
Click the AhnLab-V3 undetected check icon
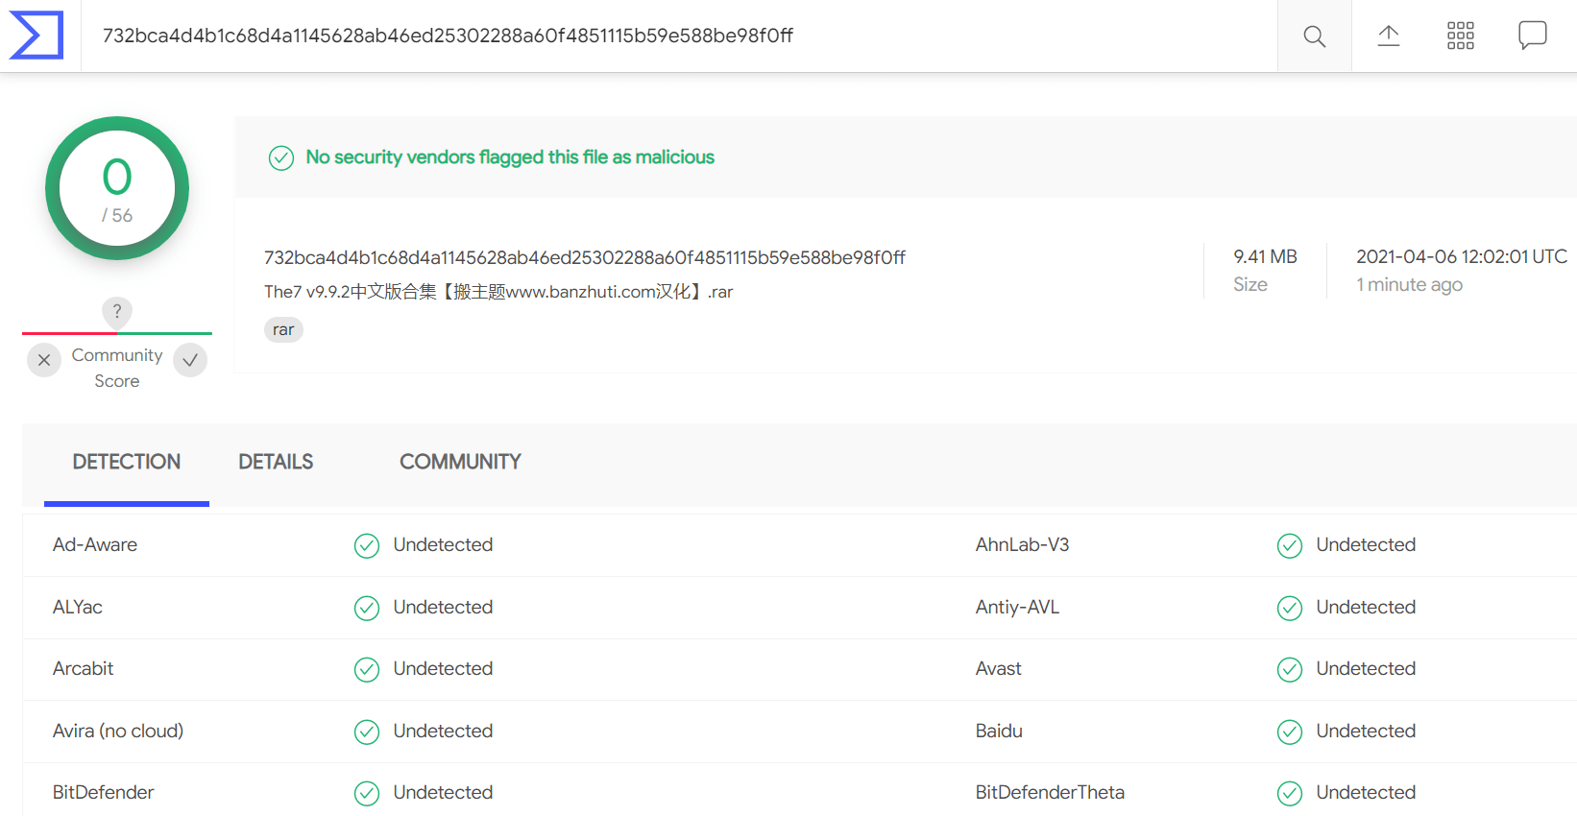point(1290,545)
